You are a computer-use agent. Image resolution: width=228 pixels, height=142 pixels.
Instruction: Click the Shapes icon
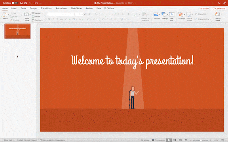pyautogui.click(x=164, y=15)
